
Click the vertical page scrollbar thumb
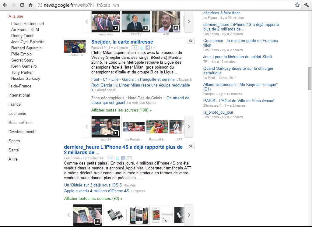310,79
